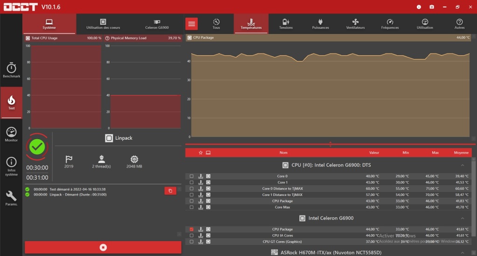Check the Core 0 checkbox

pos(191,176)
